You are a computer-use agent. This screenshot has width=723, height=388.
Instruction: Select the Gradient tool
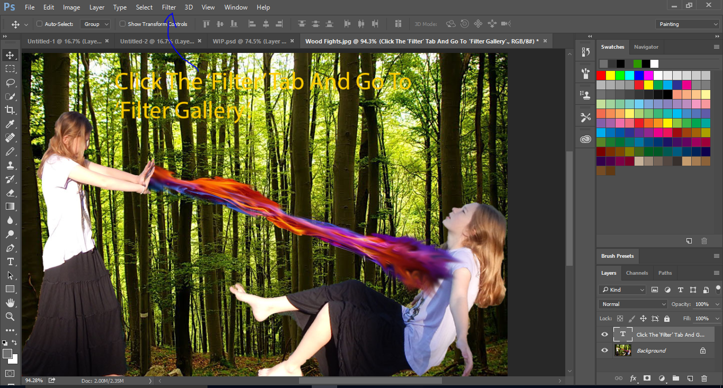[10, 206]
